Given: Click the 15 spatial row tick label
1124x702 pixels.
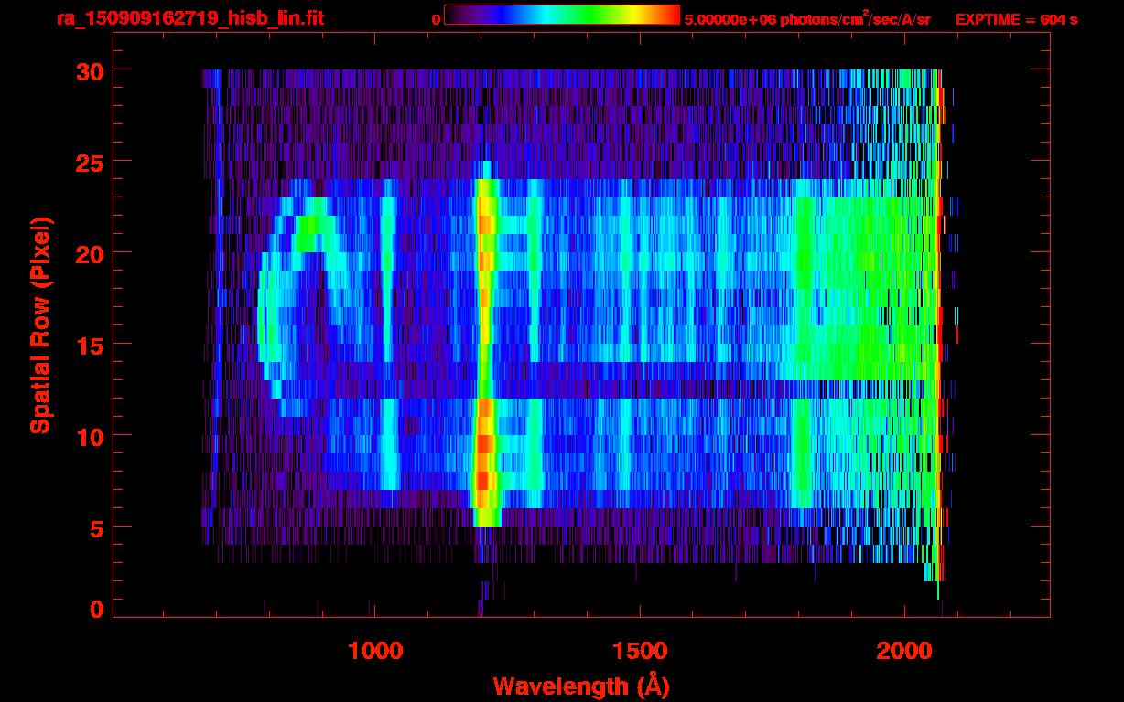Looking at the screenshot, I should click(x=90, y=345).
